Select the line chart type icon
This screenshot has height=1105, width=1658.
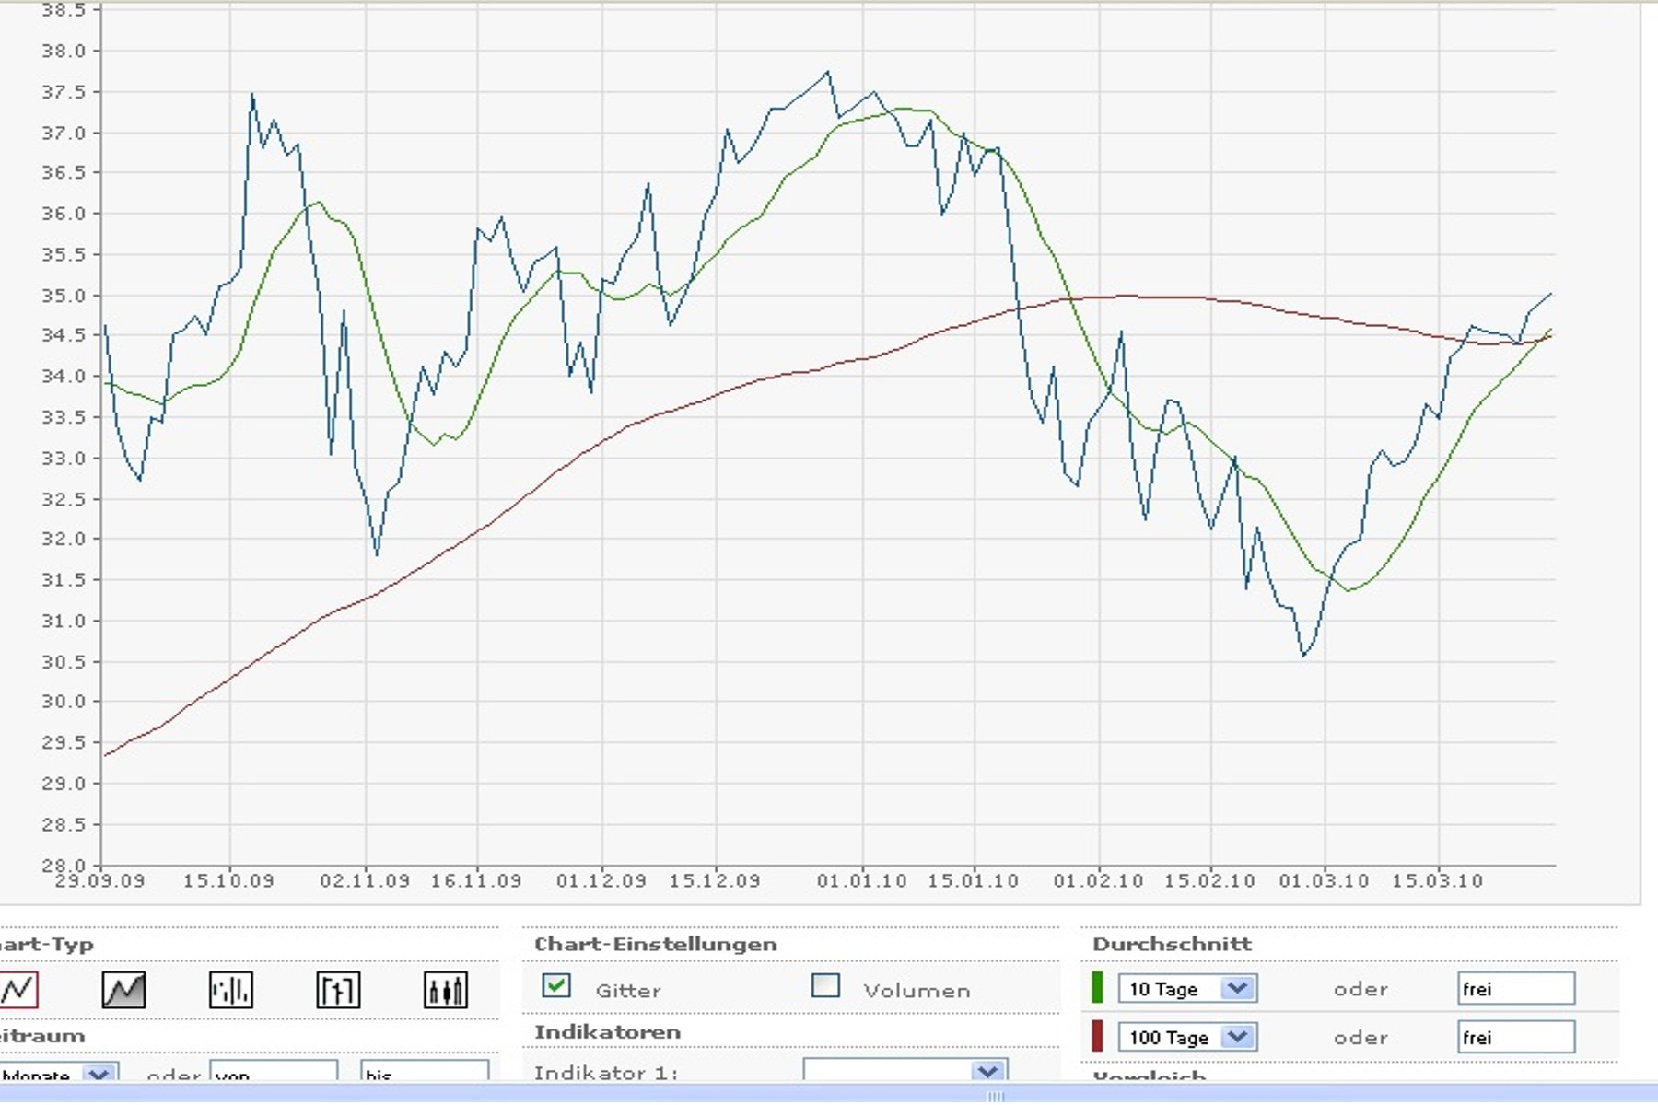(18, 991)
